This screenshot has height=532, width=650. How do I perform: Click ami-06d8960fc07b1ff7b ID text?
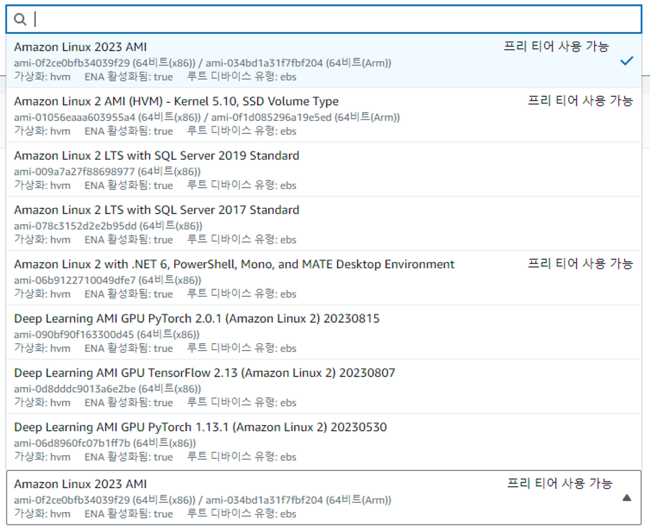tap(72, 443)
